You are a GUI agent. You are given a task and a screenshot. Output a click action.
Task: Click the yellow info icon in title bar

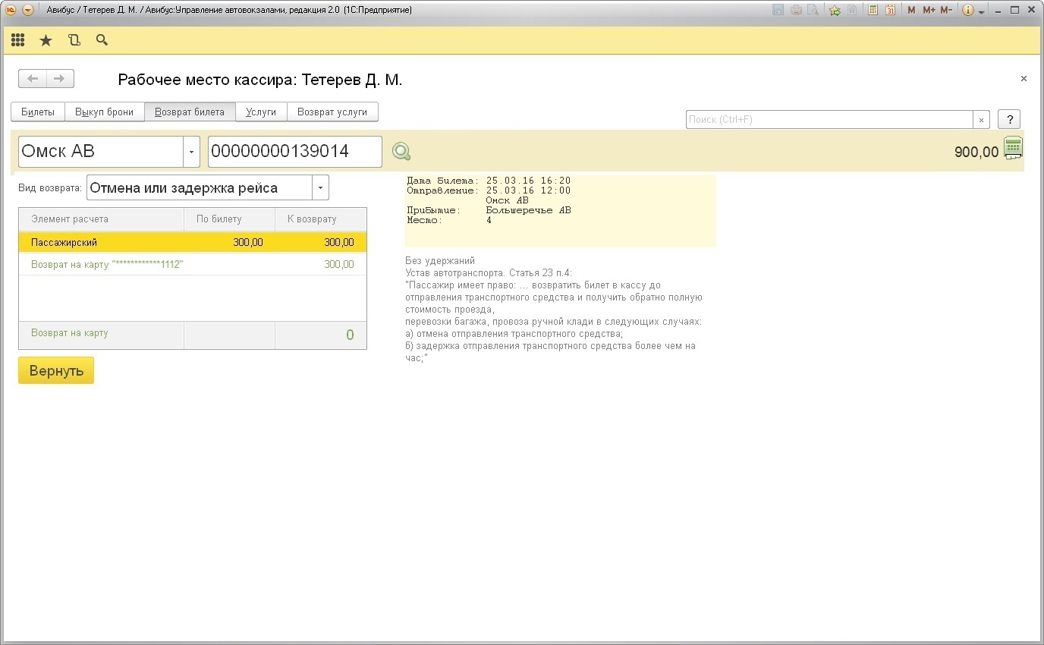click(x=967, y=10)
